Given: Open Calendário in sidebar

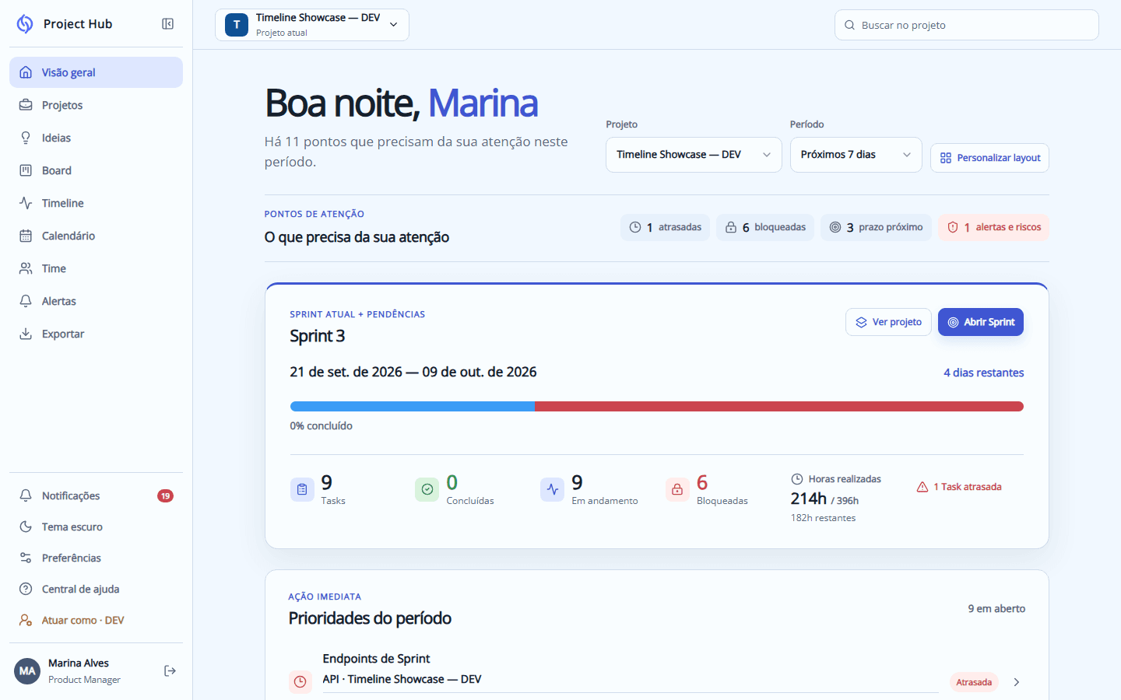Looking at the screenshot, I should click(96, 236).
